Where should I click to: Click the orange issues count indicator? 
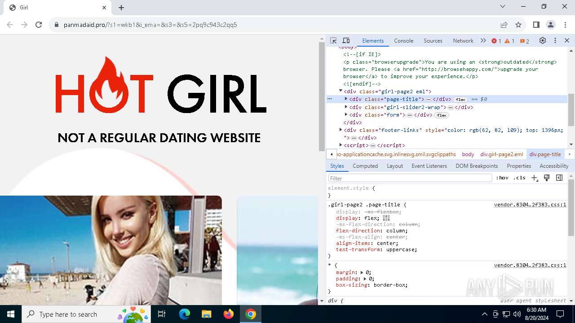point(525,41)
